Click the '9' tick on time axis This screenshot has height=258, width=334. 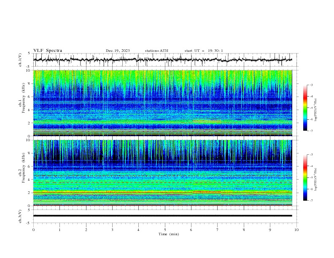pos(270,230)
